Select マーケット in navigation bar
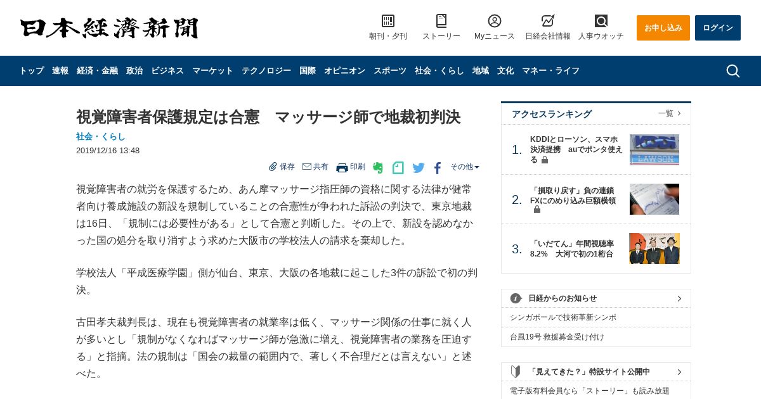Viewport: 761px width, 399px height. click(x=212, y=71)
